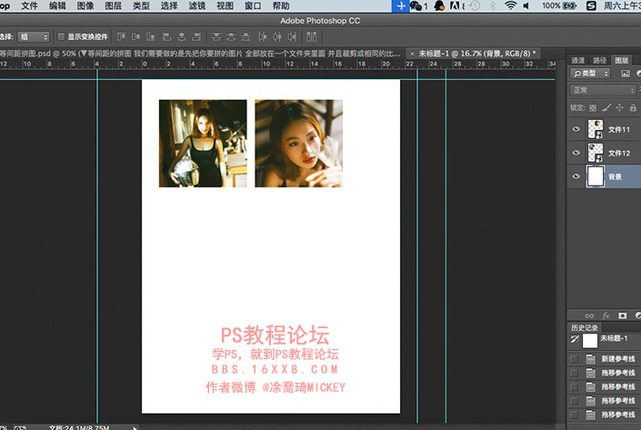Click the Auto-Align Layers icon
The image size is (641, 430).
[x=312, y=36]
